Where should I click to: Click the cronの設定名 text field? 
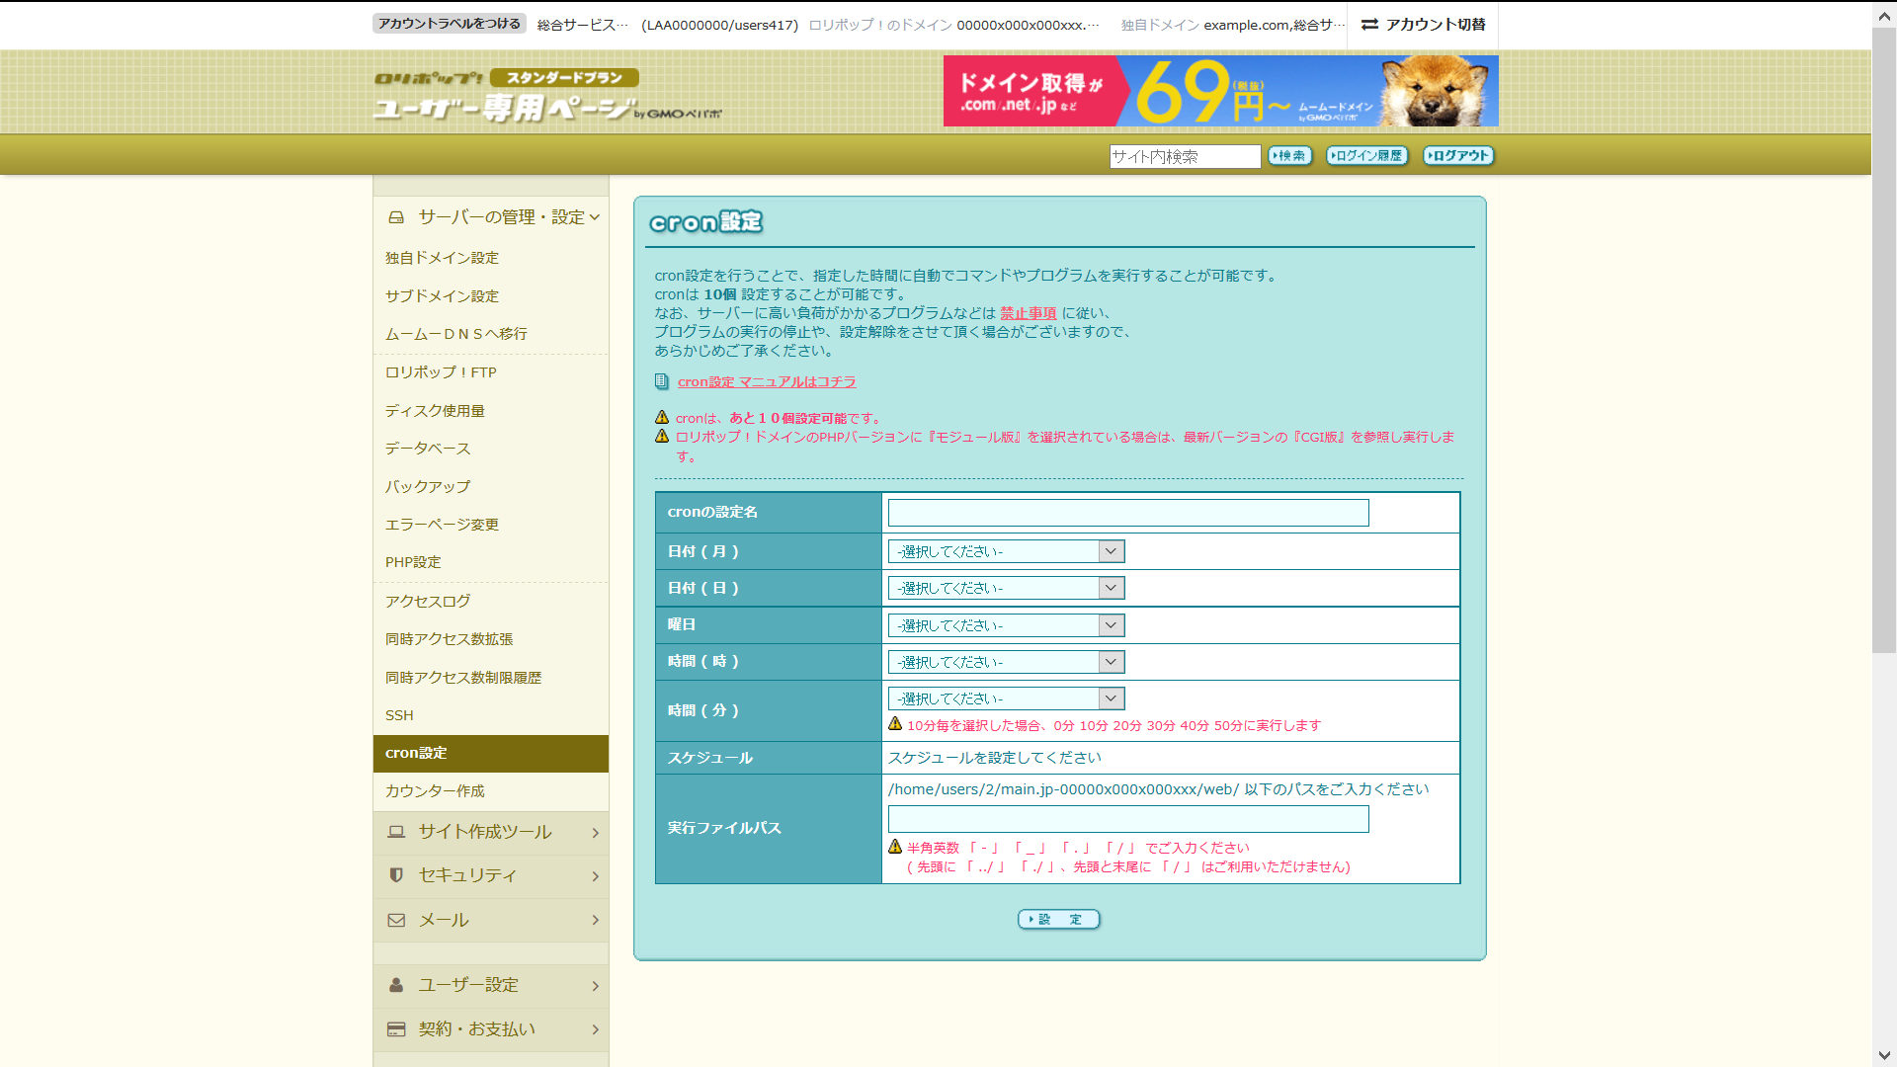1127,513
